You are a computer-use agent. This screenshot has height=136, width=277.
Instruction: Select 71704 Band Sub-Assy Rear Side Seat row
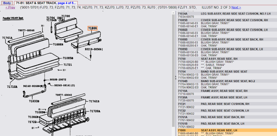coord(227,71)
